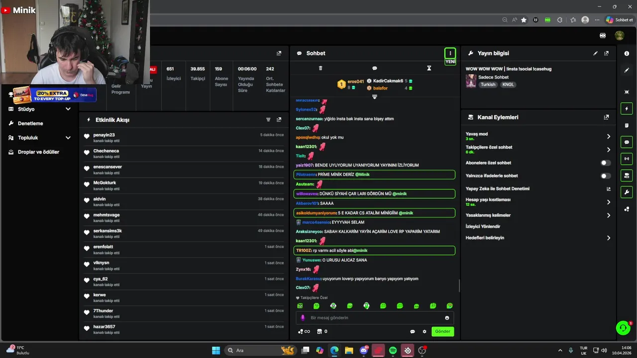Click the chat scrollbar

tap(459, 286)
